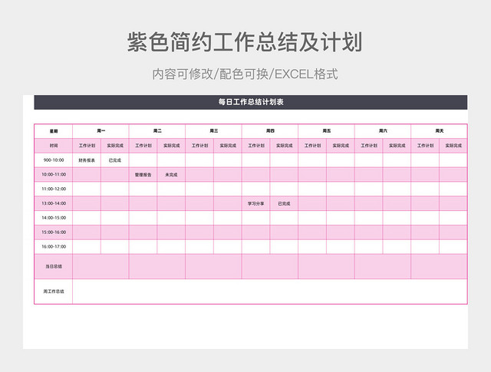Select the 900-10:00 time row label
The image size is (491, 372).
(x=54, y=160)
